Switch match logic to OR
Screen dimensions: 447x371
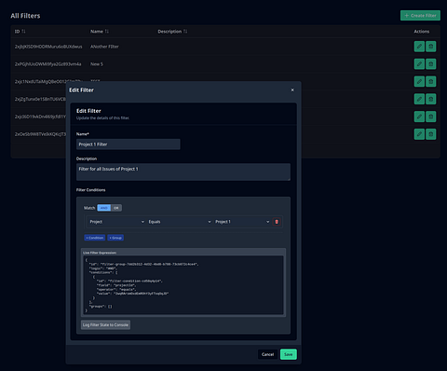116,208
